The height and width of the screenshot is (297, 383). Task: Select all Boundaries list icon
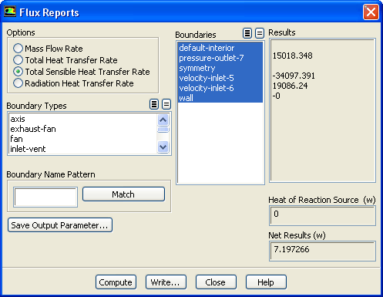point(247,33)
